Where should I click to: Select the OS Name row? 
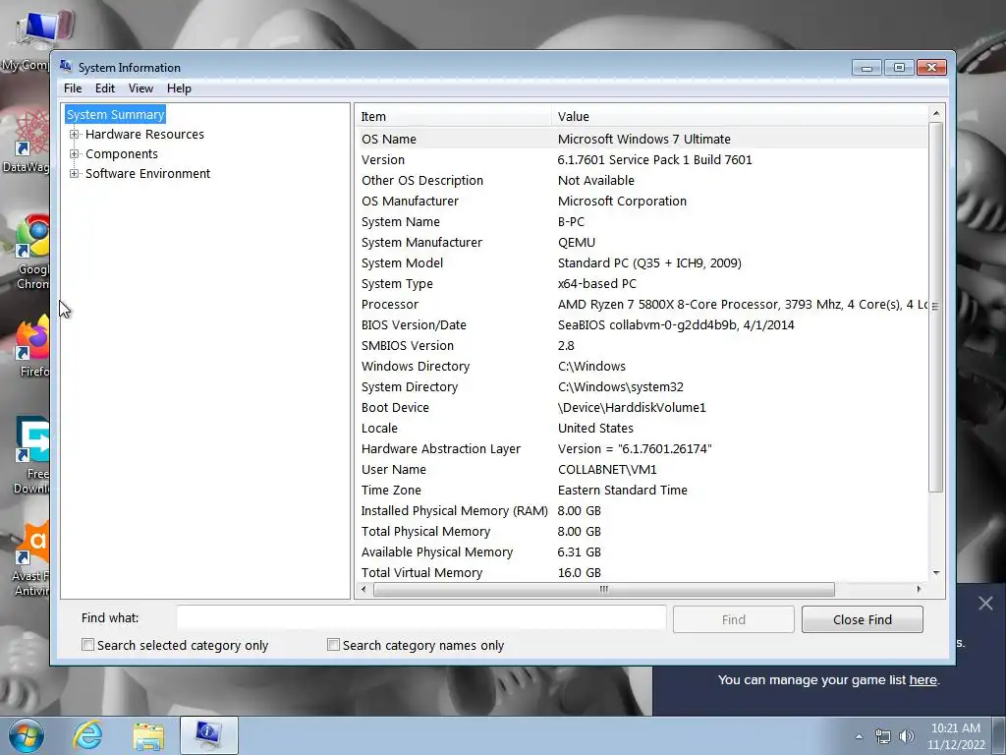pyautogui.click(x=642, y=139)
